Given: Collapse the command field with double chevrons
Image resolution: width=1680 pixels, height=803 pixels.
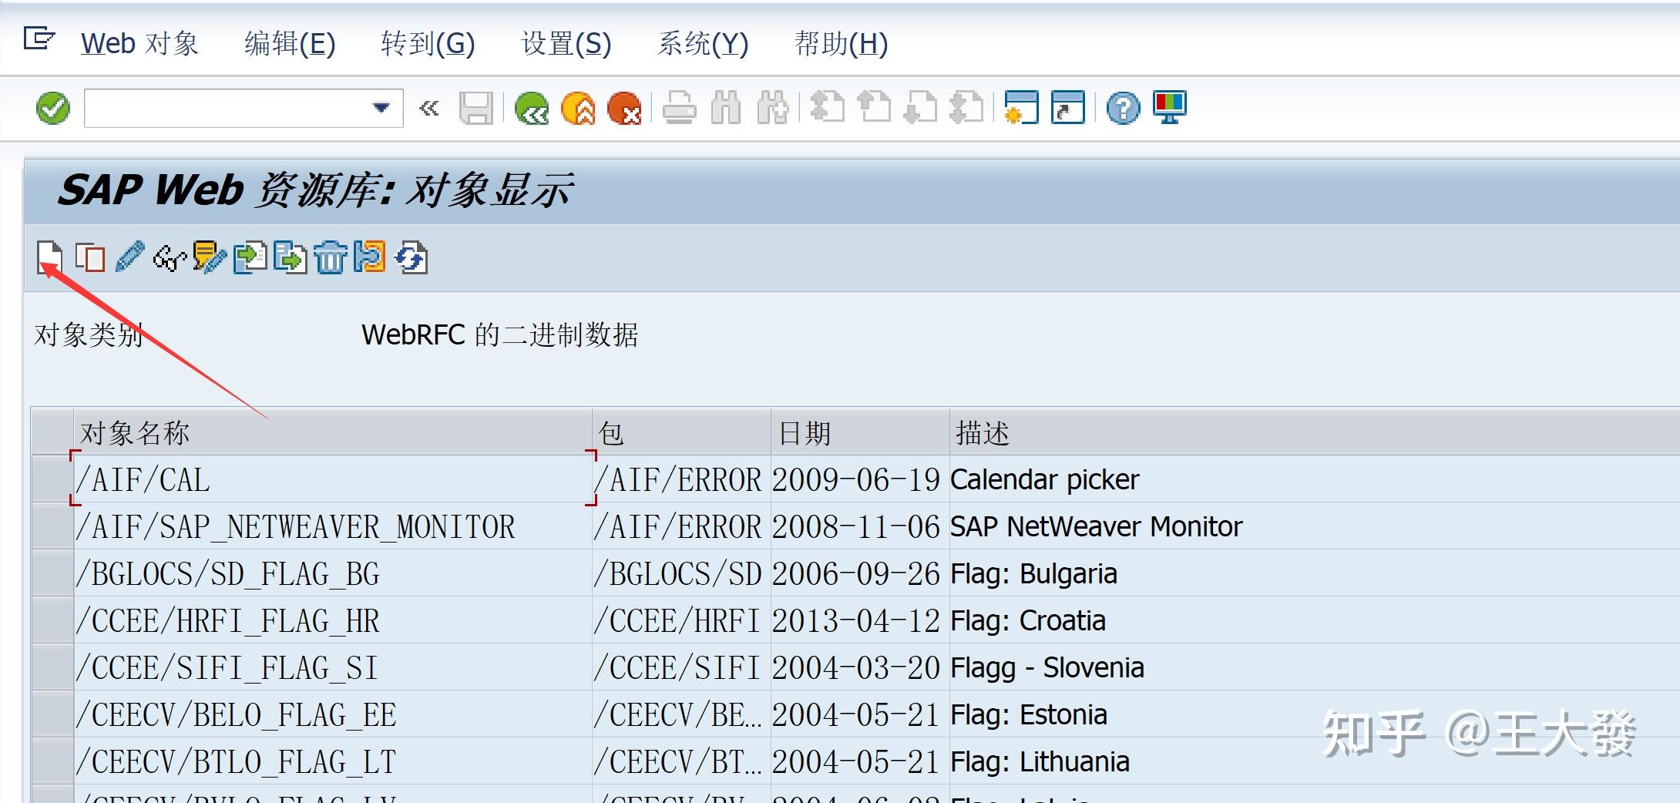Looking at the screenshot, I should pyautogui.click(x=428, y=108).
